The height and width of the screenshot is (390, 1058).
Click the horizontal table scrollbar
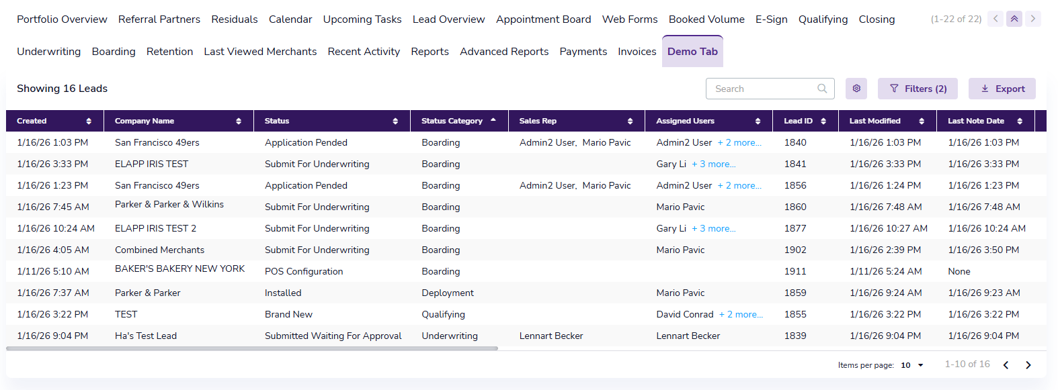point(252,348)
